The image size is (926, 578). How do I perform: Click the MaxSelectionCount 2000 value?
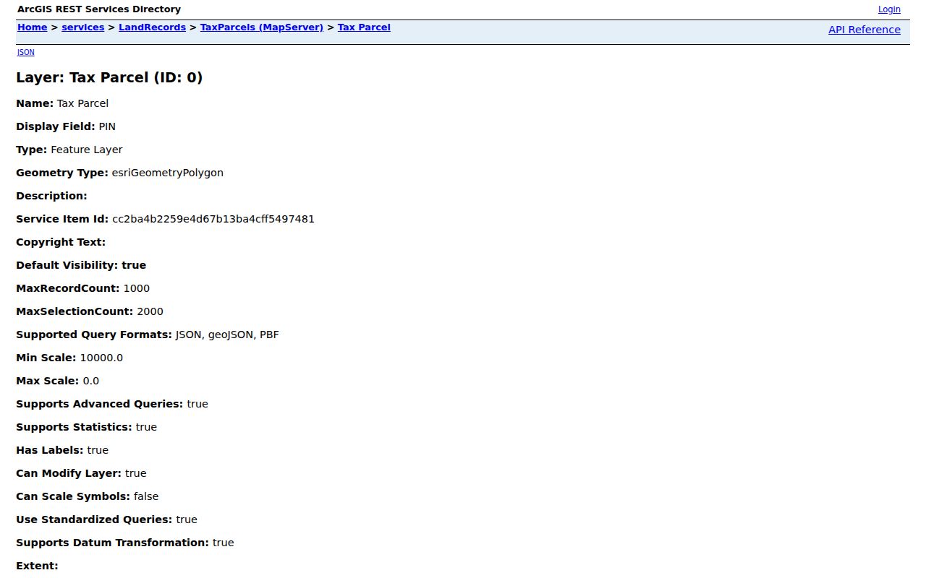pos(150,311)
